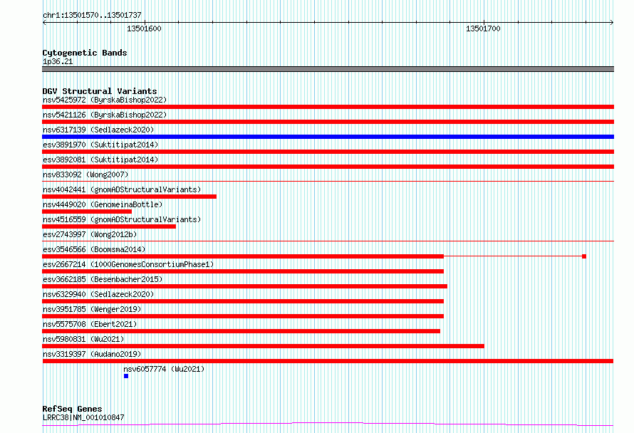Screen dimensions: 634x433
Task: Select esv2667214 (1000GenomesConsortiumPhase1) label
Action: 128,264
